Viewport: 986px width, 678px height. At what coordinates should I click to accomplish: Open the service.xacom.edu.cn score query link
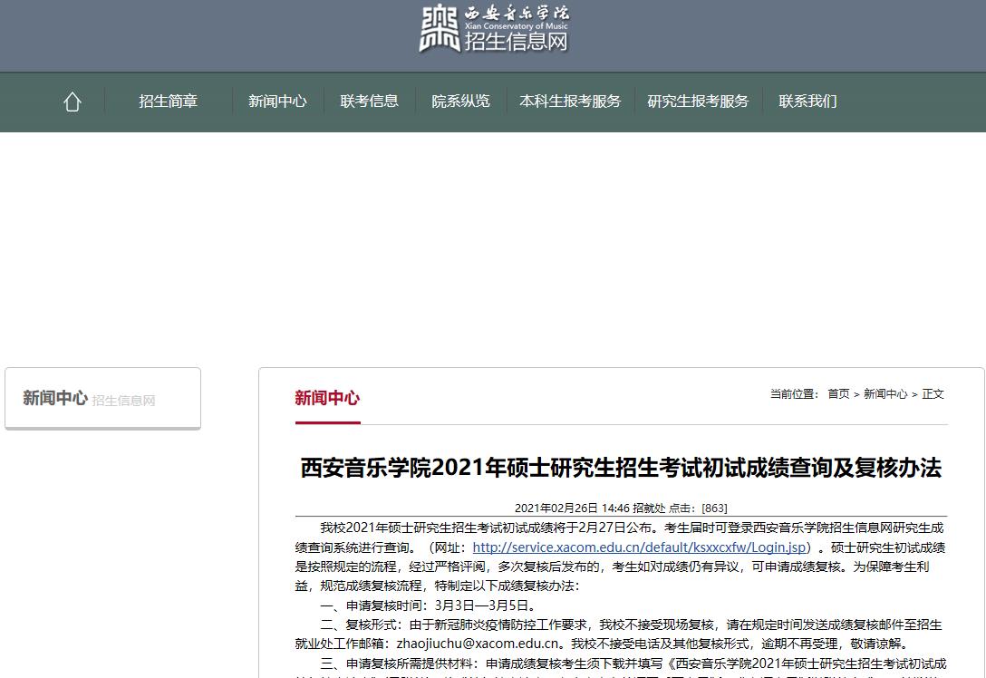tap(639, 547)
